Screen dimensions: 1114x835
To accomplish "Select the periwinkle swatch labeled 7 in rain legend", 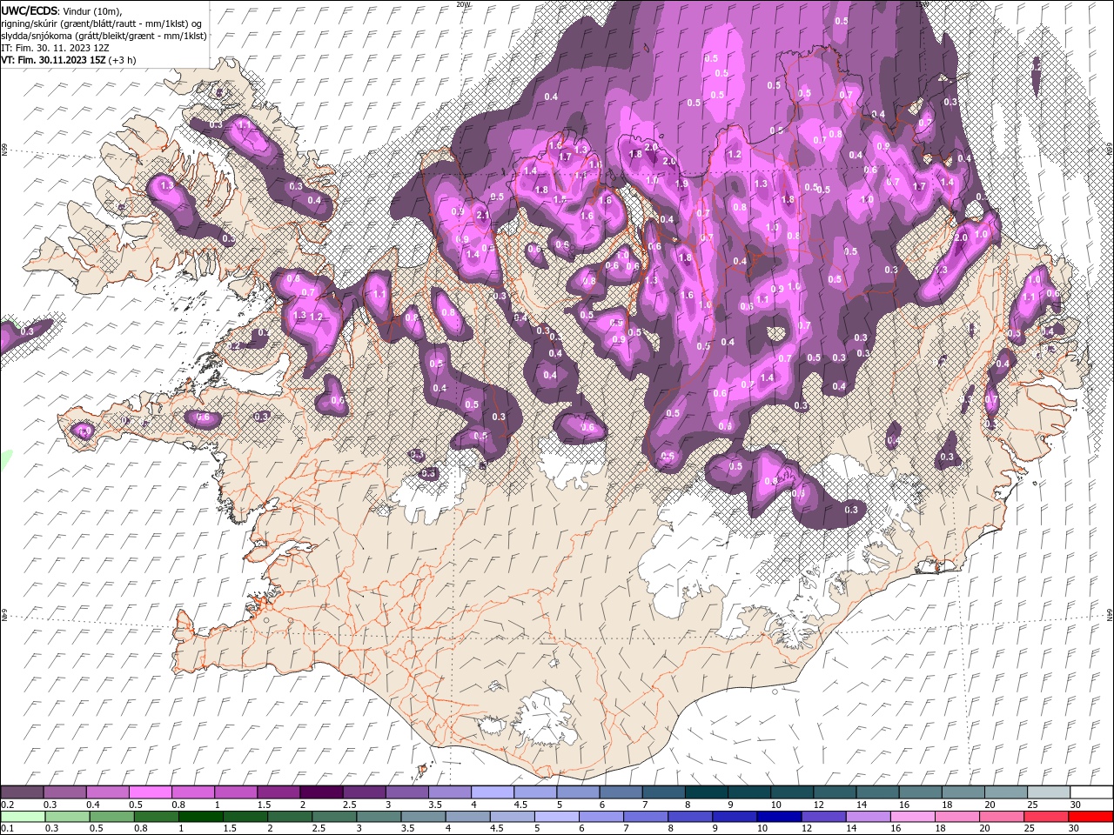I will [x=646, y=817].
